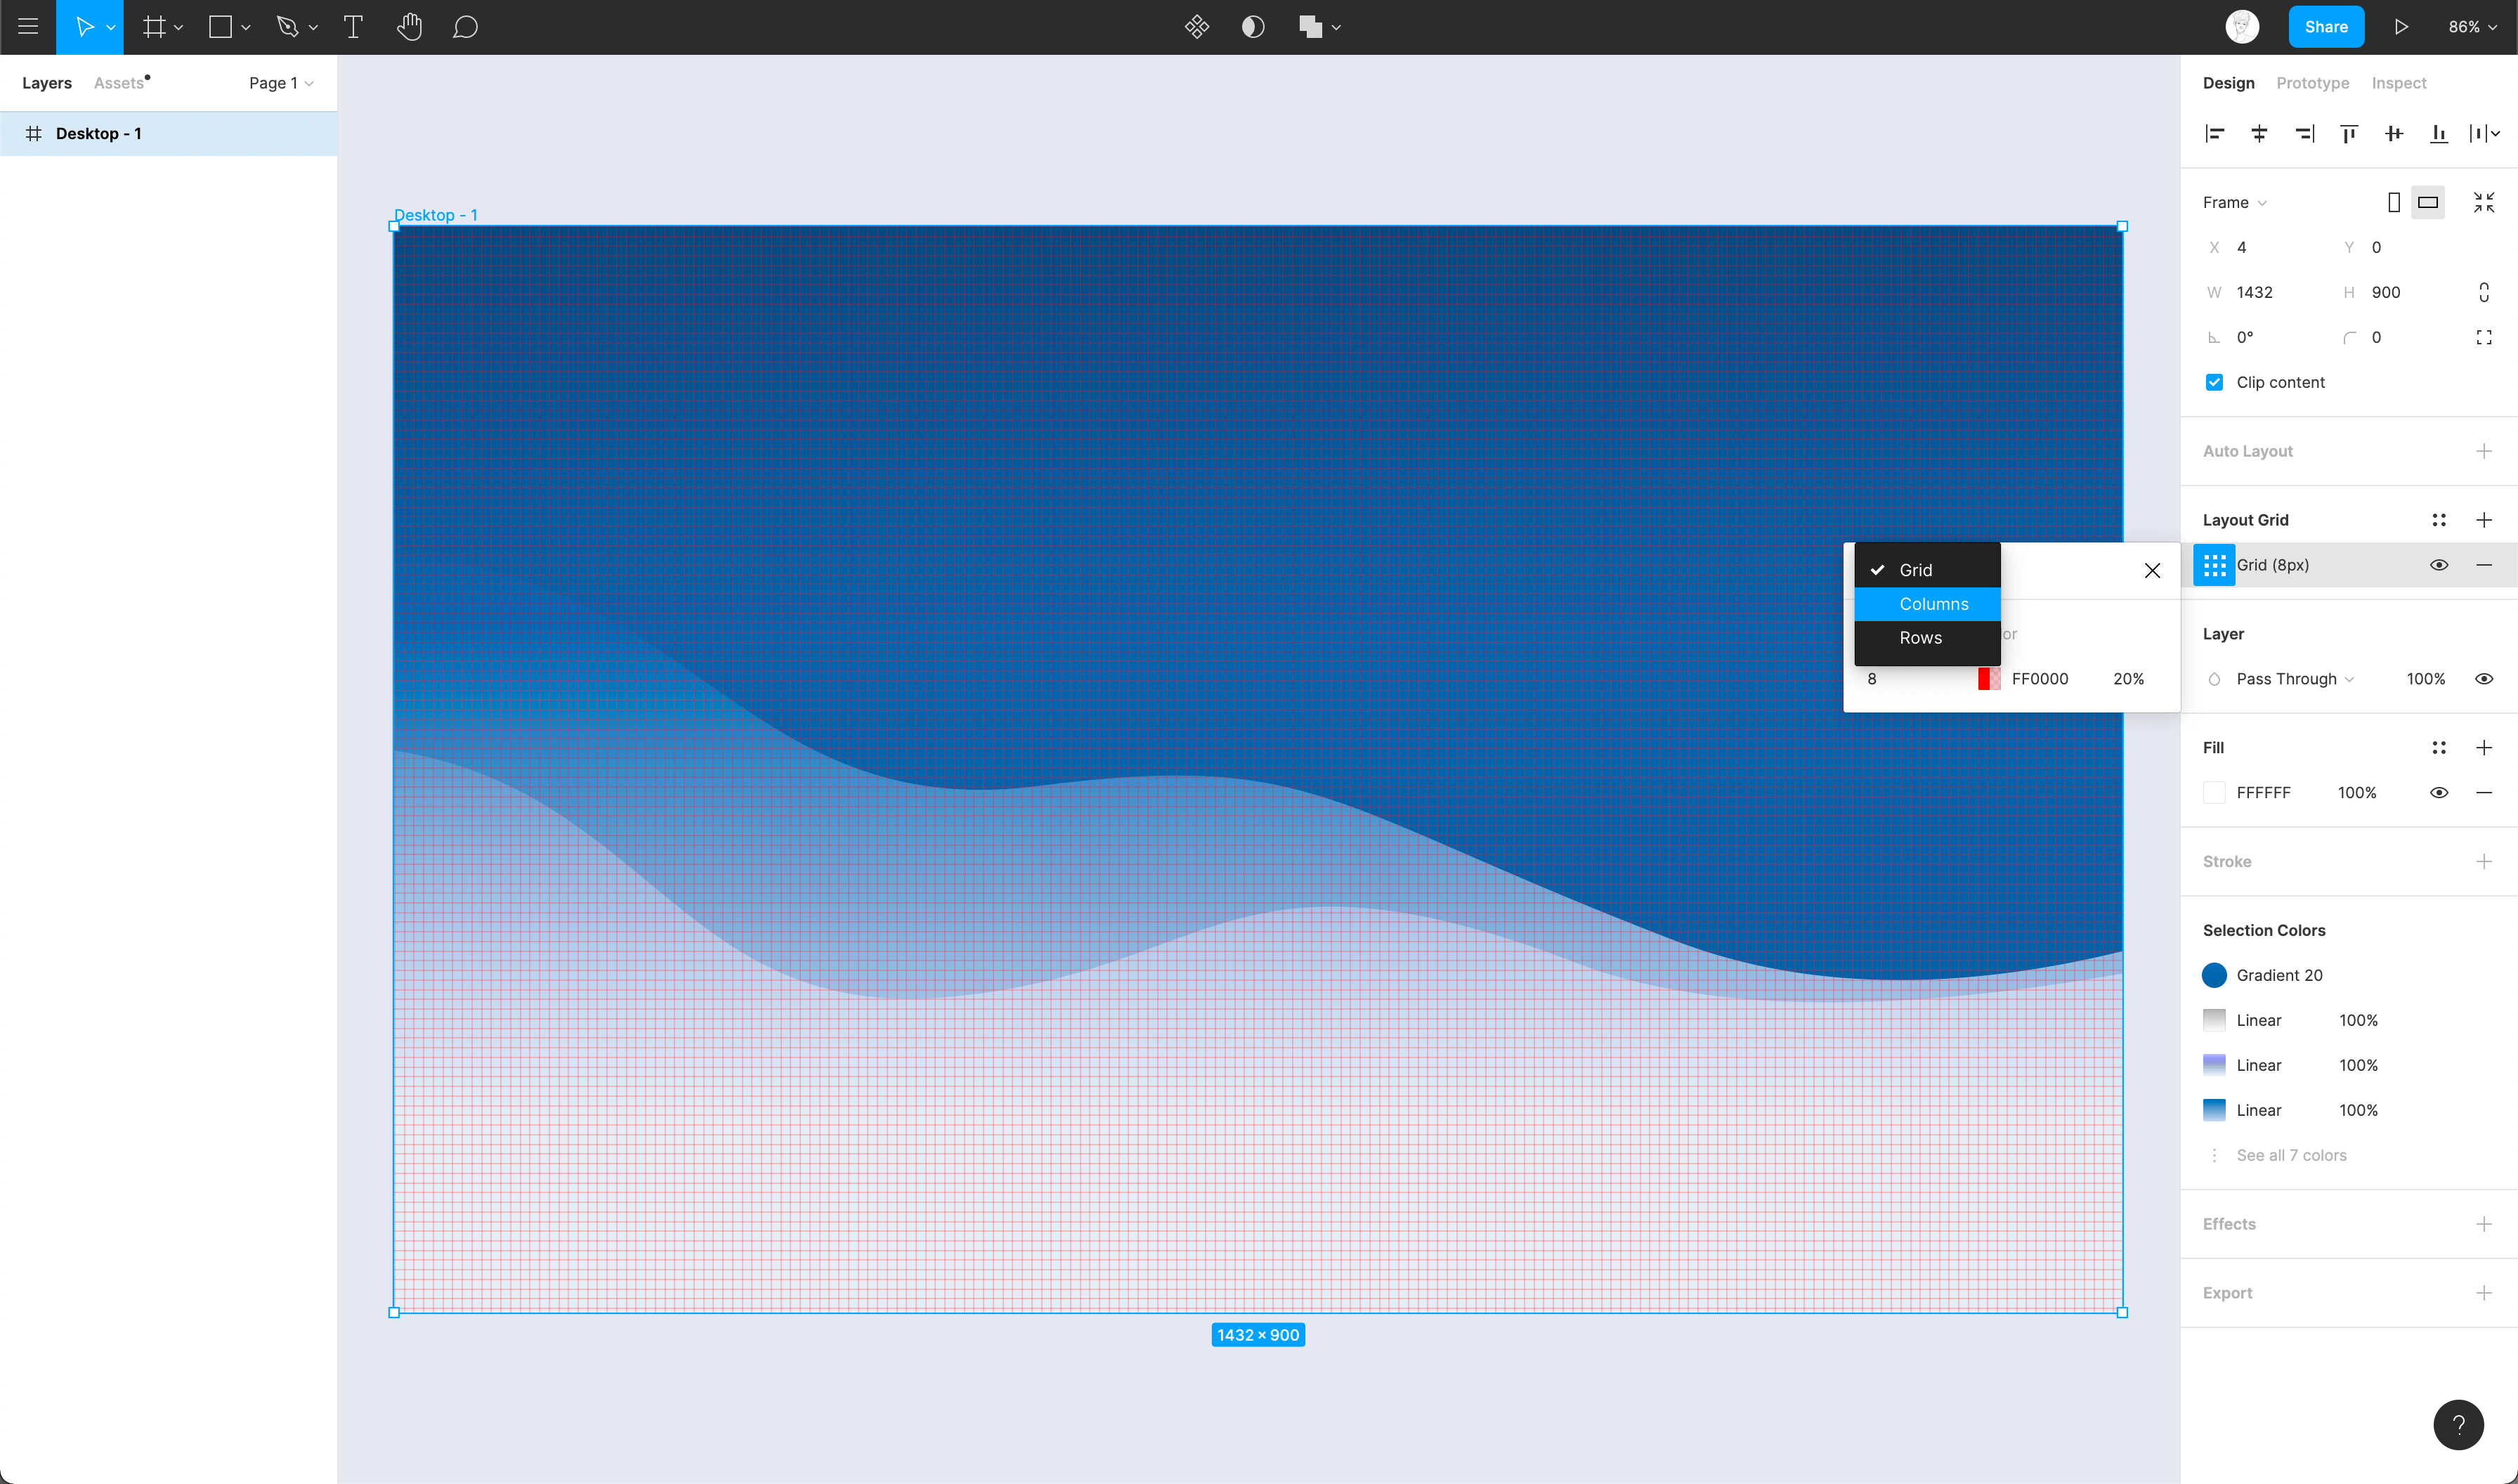Click the red FF0000 grid color swatch
This screenshot has width=2518, height=1484.
click(1988, 679)
